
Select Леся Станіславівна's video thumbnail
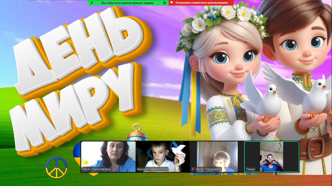(108, 157)
